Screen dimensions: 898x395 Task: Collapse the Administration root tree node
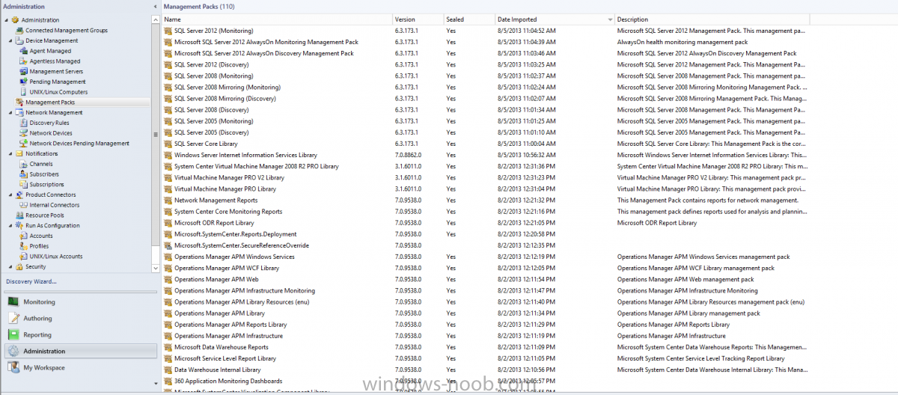pos(7,20)
